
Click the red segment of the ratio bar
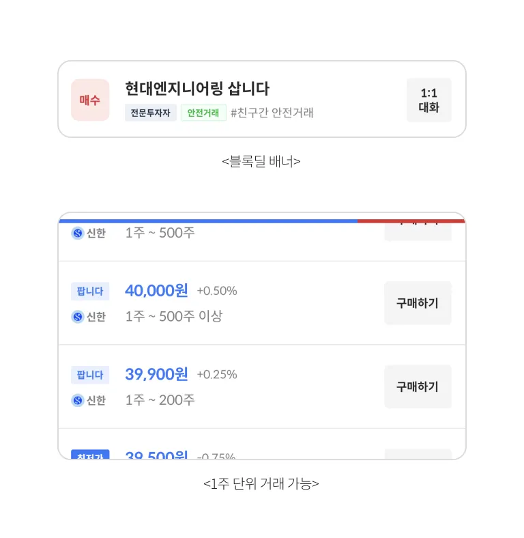click(x=411, y=221)
